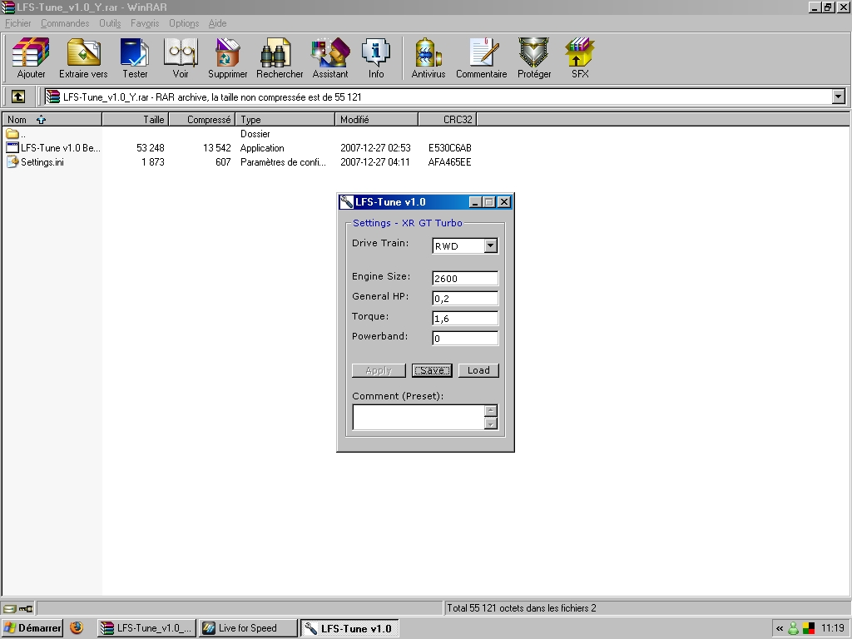
Task: Open the Outils menu
Action: pos(110,23)
